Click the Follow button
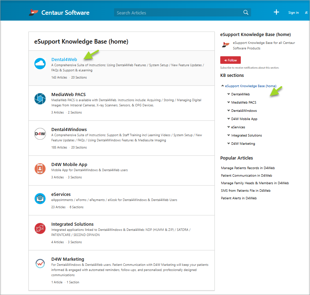 tap(230, 60)
